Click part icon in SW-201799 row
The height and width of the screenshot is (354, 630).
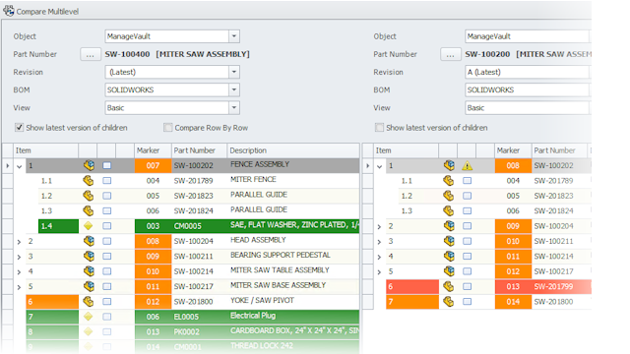pyautogui.click(x=449, y=286)
